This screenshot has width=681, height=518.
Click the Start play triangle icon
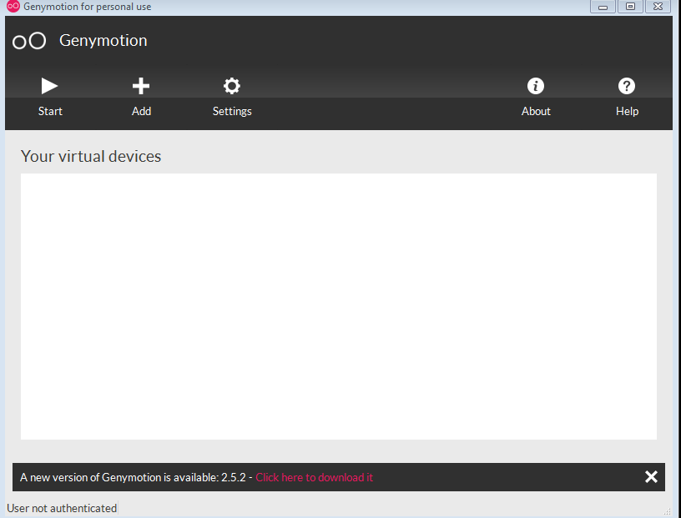pos(50,85)
